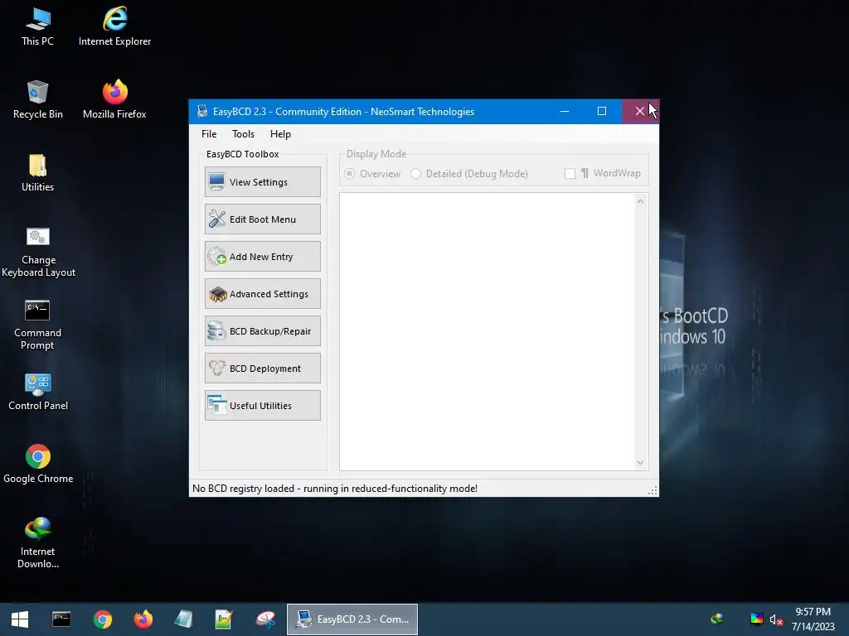Viewport: 849px width, 636px height.
Task: Open Useful Utilities section
Action: tap(263, 406)
